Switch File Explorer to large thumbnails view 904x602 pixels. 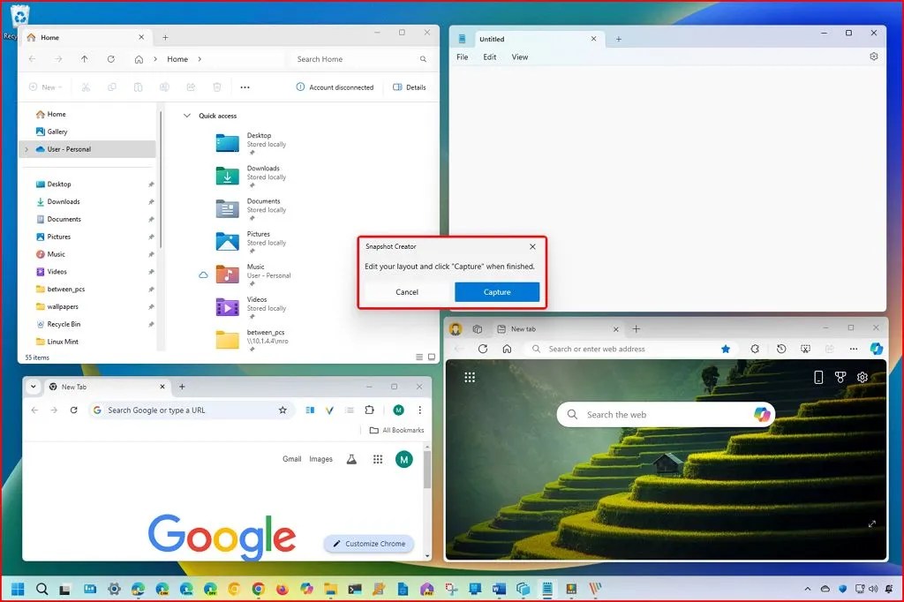[431, 357]
